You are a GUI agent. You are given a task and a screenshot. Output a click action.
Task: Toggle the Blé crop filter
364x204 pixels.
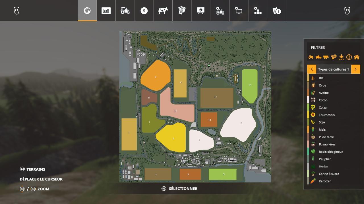[334, 78]
